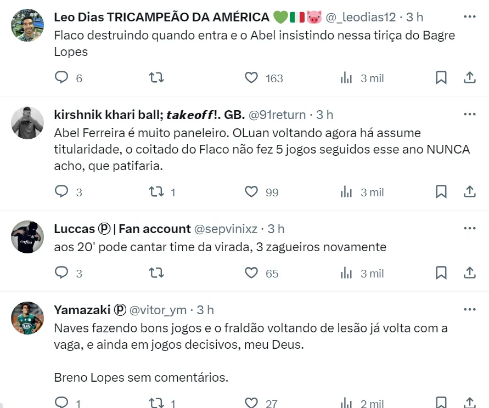Like the Abel Ferreira paneleiro tweet
Screen dimensions: 489x408
coord(251,192)
